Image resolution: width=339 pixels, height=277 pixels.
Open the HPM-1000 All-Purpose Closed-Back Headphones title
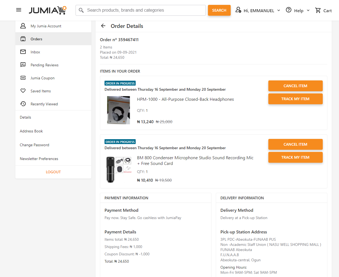click(185, 99)
